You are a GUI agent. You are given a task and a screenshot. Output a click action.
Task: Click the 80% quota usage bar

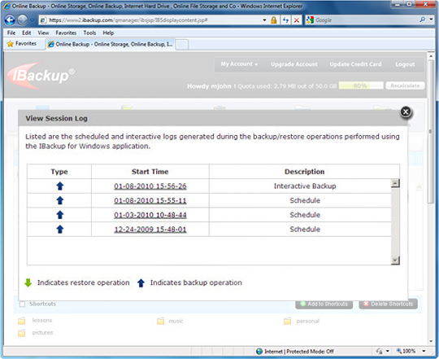pyautogui.click(x=361, y=85)
